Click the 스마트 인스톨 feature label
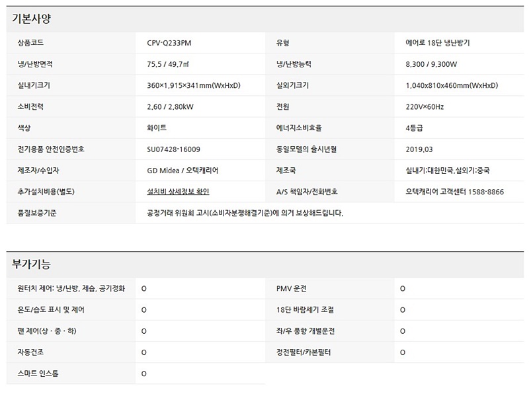The width and height of the screenshot is (529, 394). [x=38, y=374]
